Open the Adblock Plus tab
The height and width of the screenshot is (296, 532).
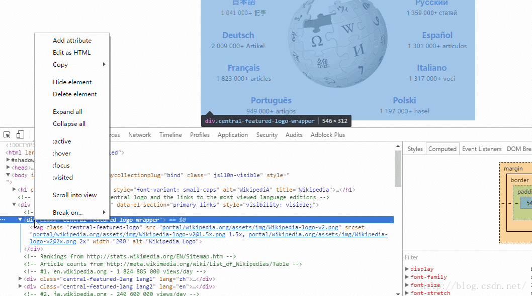(328, 135)
